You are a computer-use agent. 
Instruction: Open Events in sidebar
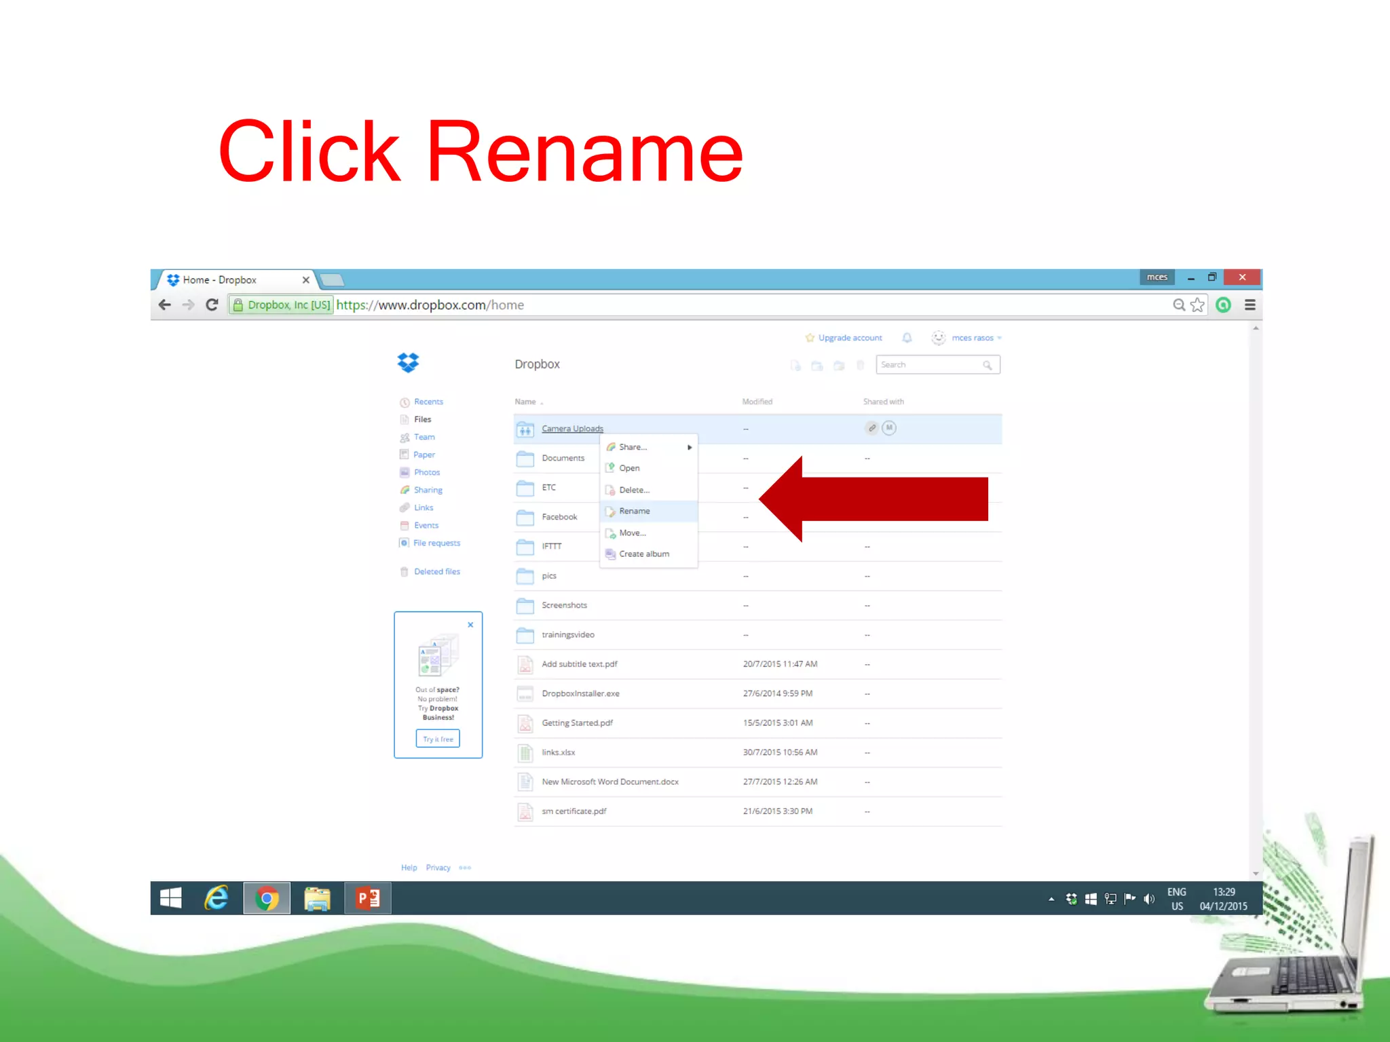426,525
